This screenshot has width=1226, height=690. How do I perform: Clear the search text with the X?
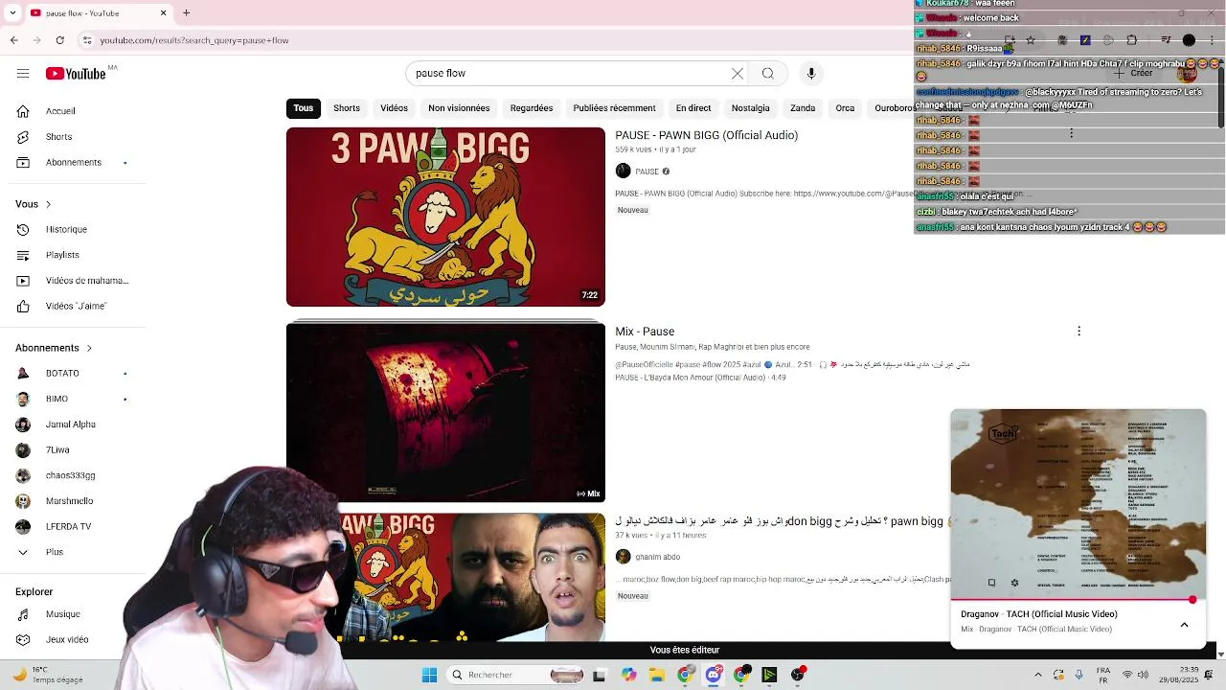coord(738,74)
